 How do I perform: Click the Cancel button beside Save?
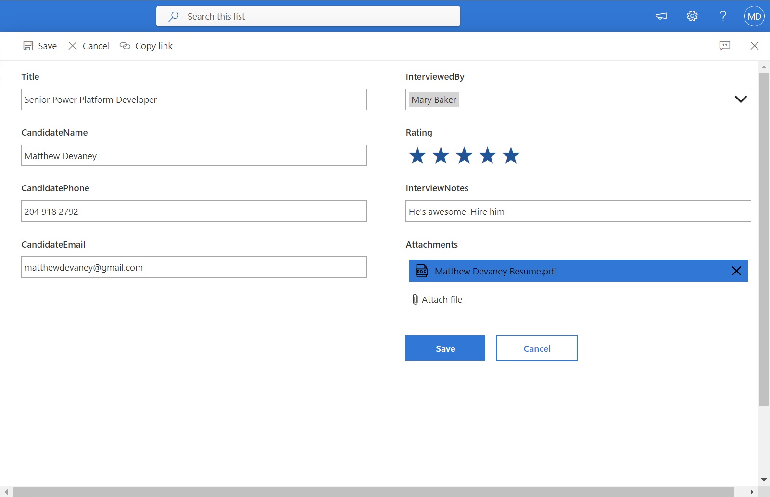coord(536,348)
